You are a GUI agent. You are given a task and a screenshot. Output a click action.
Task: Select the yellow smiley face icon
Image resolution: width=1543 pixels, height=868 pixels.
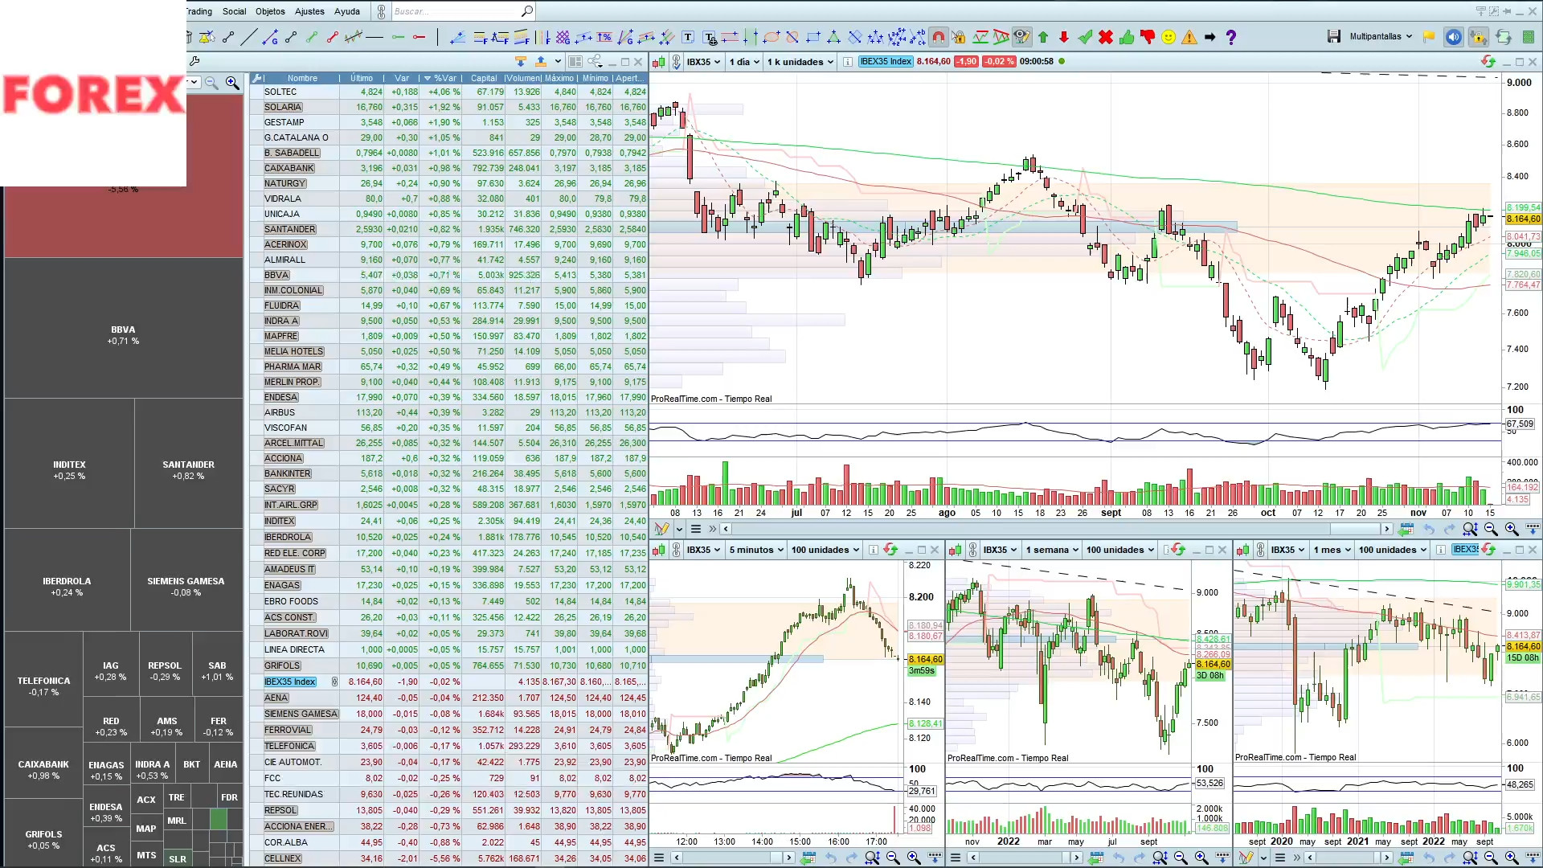pos(1169,37)
